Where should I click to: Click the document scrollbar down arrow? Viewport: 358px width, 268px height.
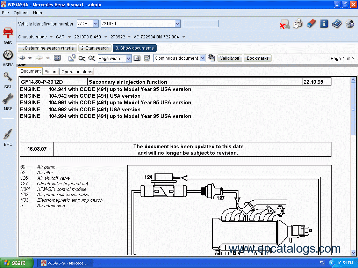pos(353,253)
